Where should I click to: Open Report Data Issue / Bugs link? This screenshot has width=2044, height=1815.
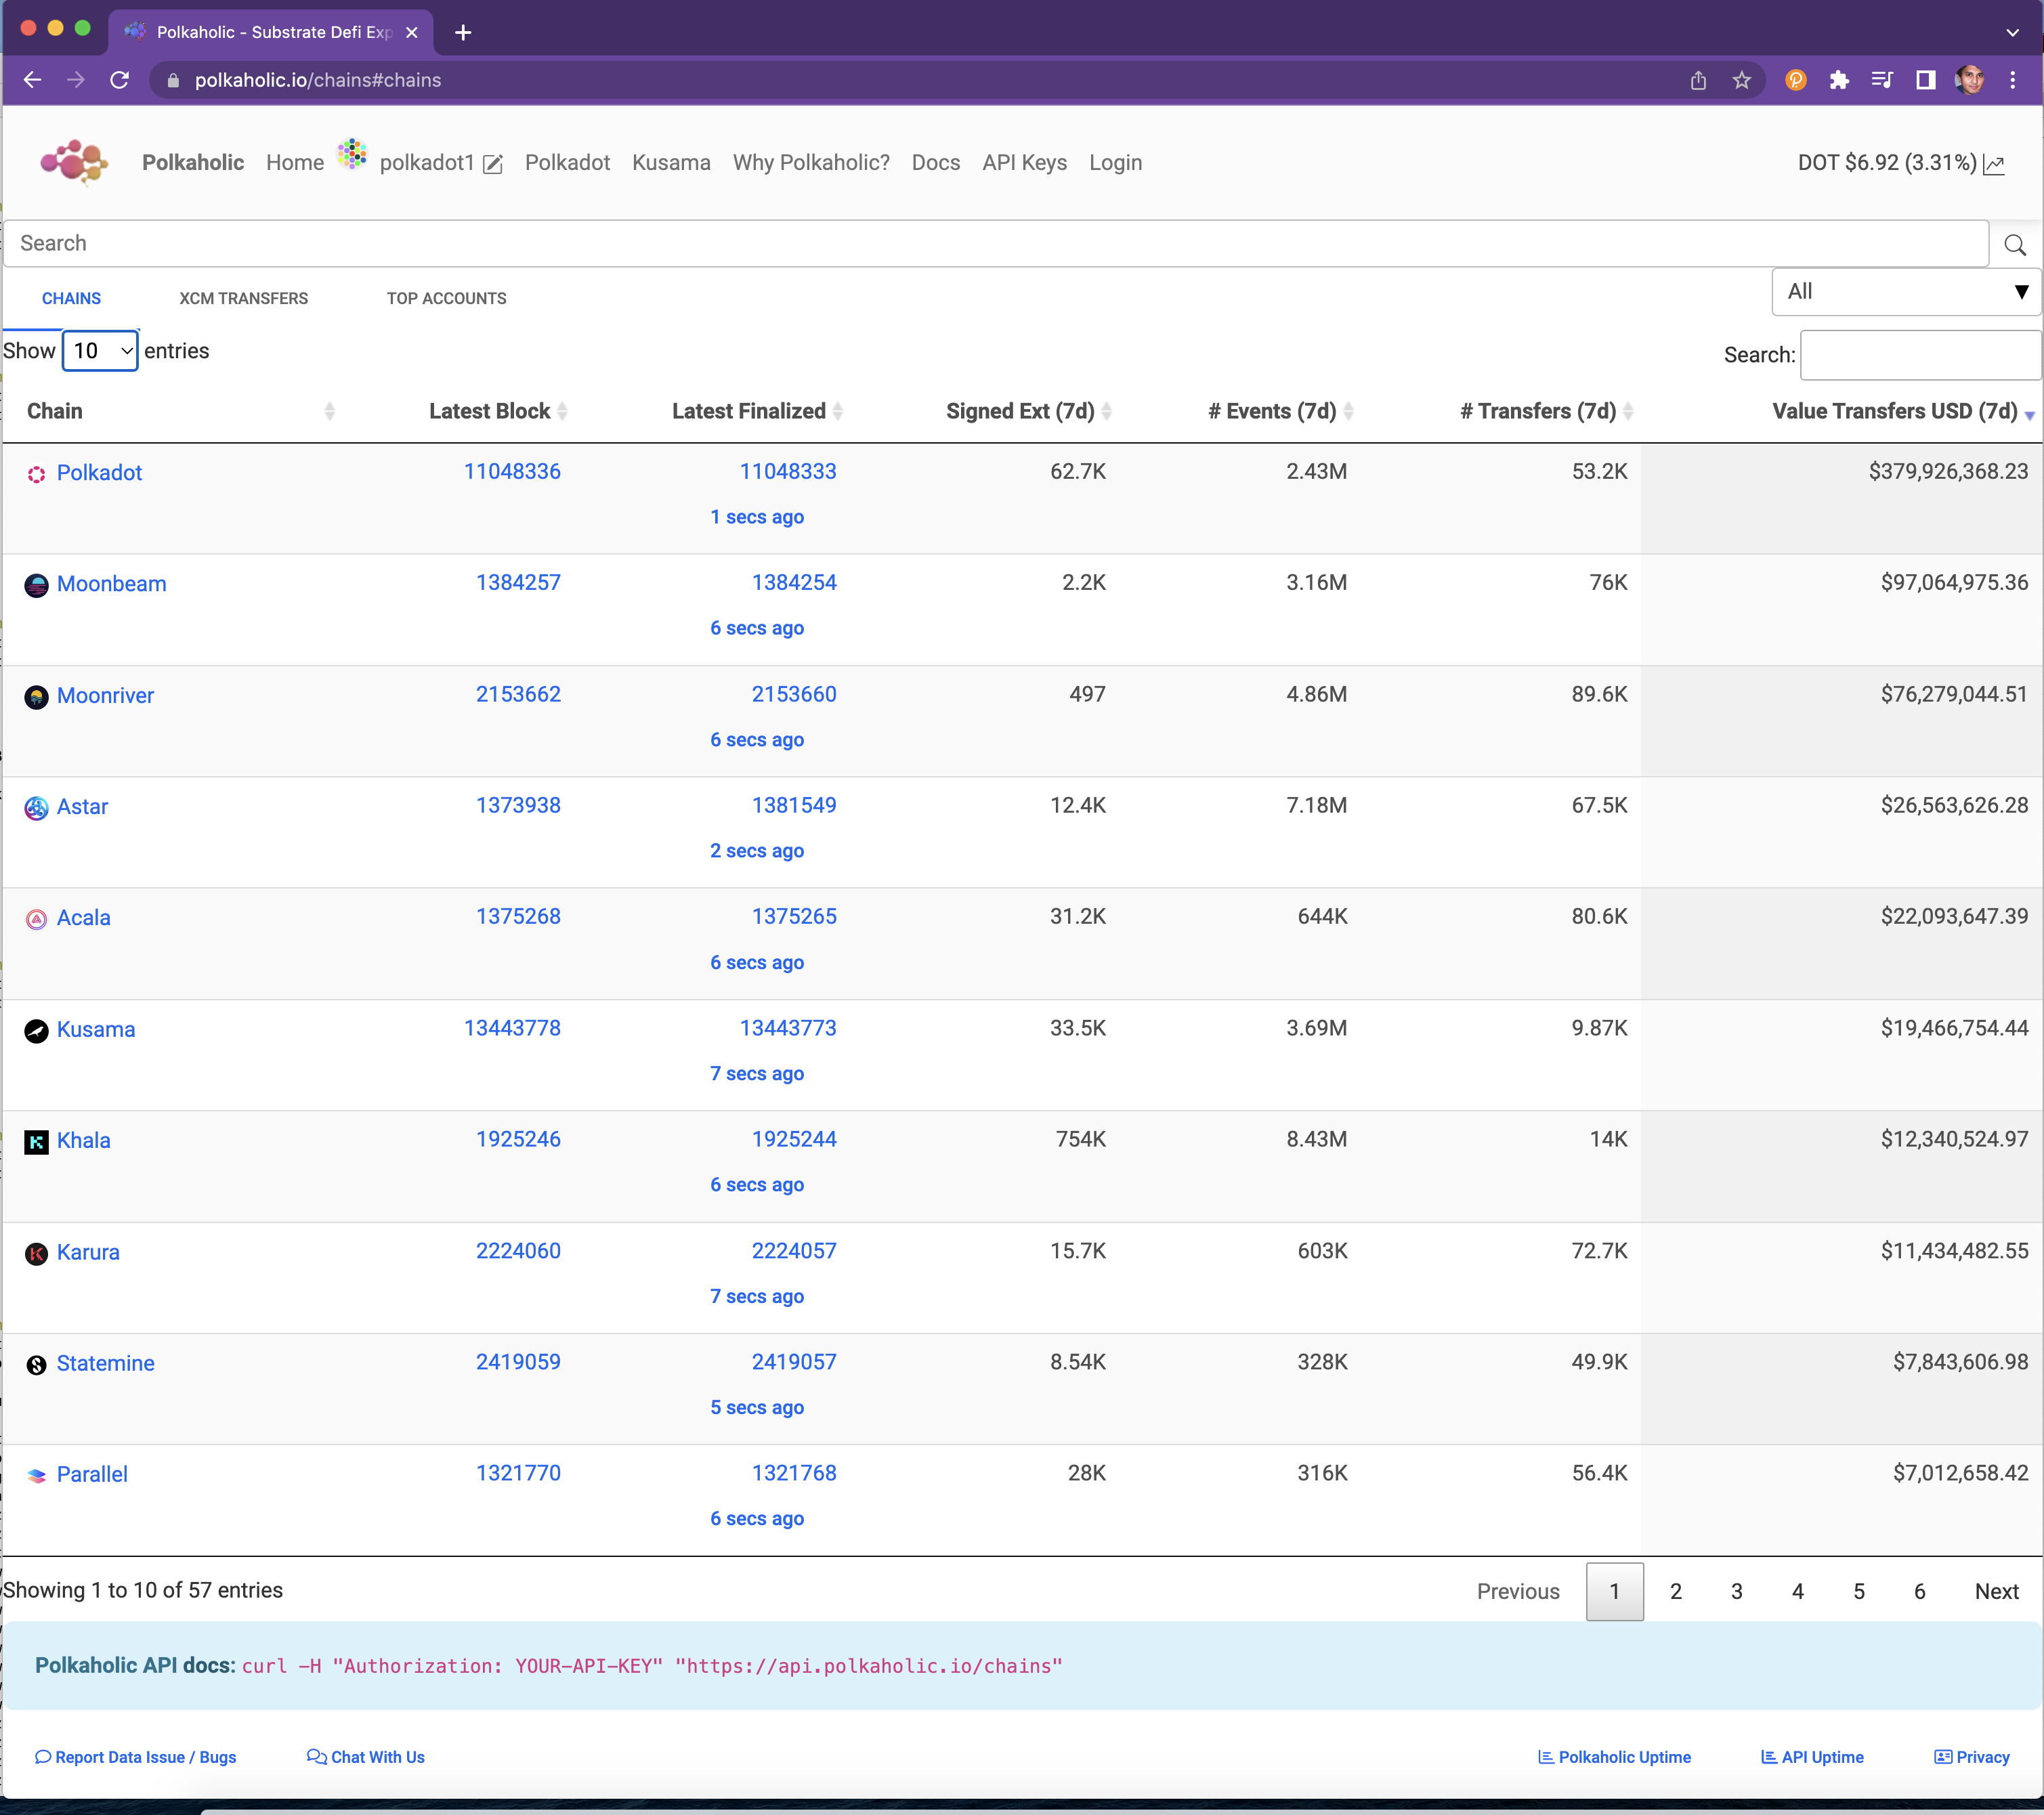click(135, 1757)
